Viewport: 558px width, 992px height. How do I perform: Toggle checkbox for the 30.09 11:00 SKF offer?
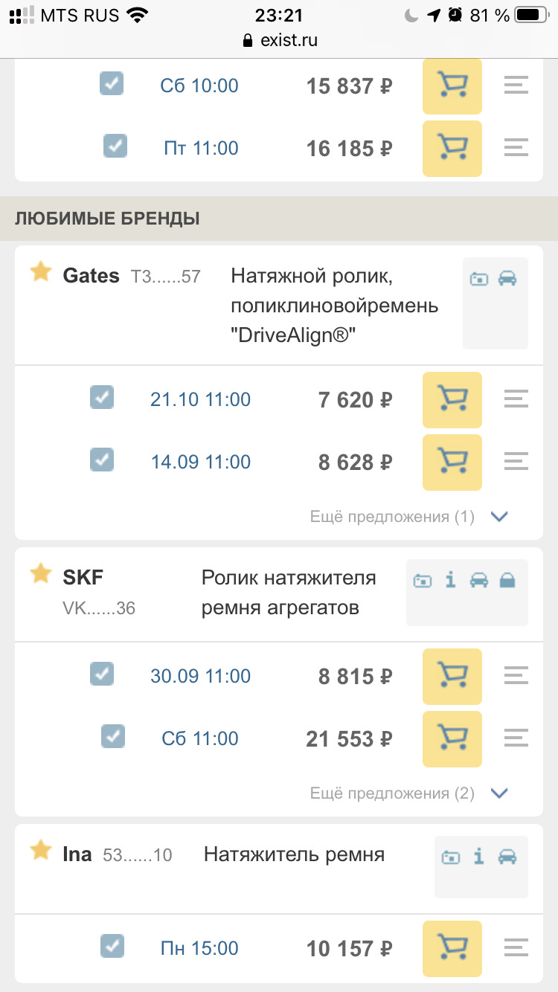point(102,674)
